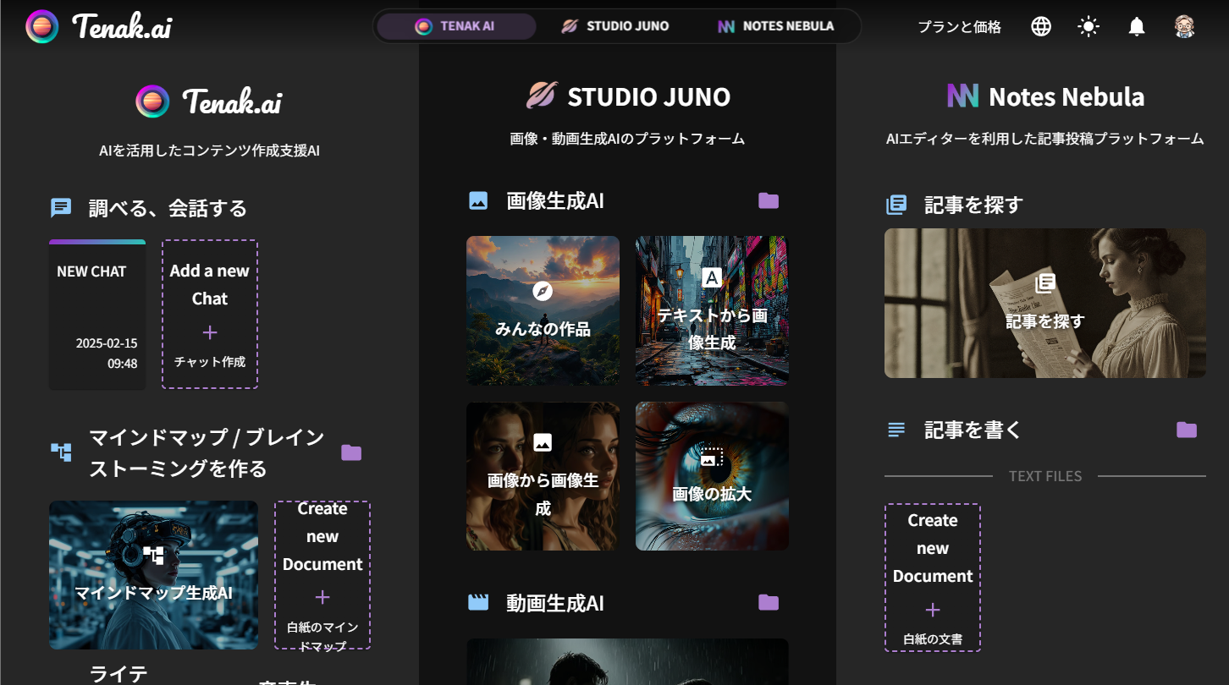Viewport: 1229px width, 685px height.
Task: Open the 画像の拡大 upscale thumbnail
Action: pos(712,476)
